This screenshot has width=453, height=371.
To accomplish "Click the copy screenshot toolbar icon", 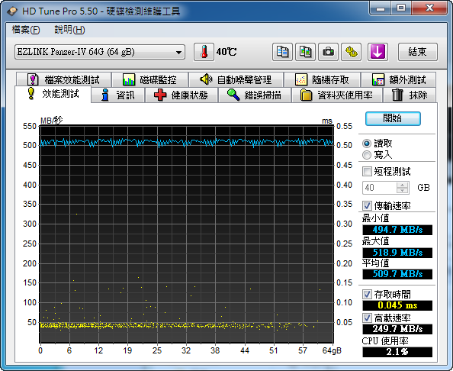I will pyautogui.click(x=305, y=52).
